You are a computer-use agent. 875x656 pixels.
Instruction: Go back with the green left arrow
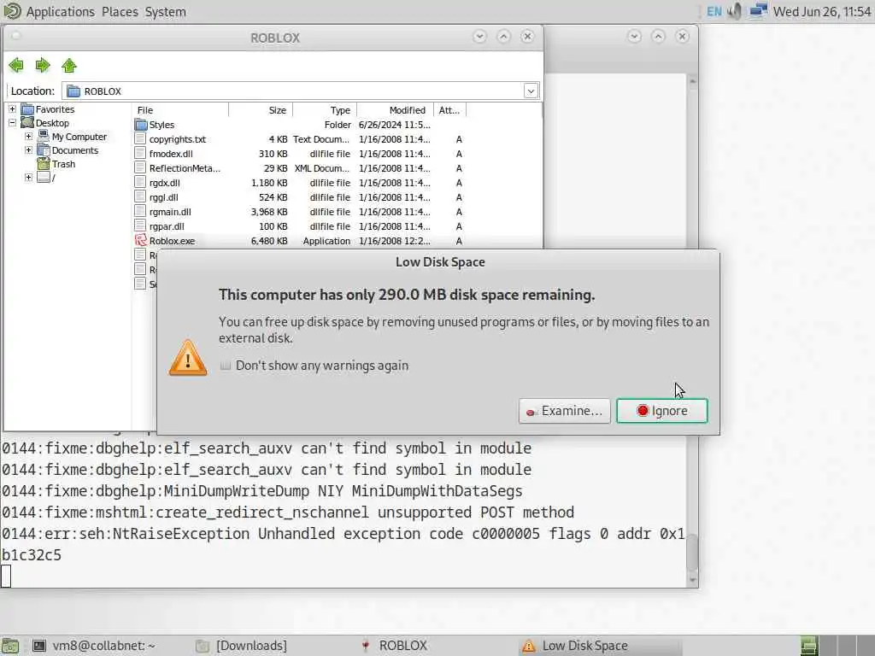16,65
